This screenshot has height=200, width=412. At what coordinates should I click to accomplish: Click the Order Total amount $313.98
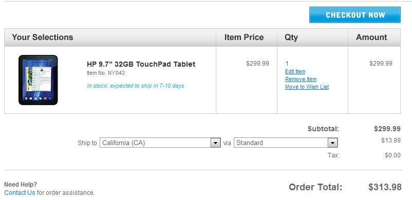coord(385,187)
